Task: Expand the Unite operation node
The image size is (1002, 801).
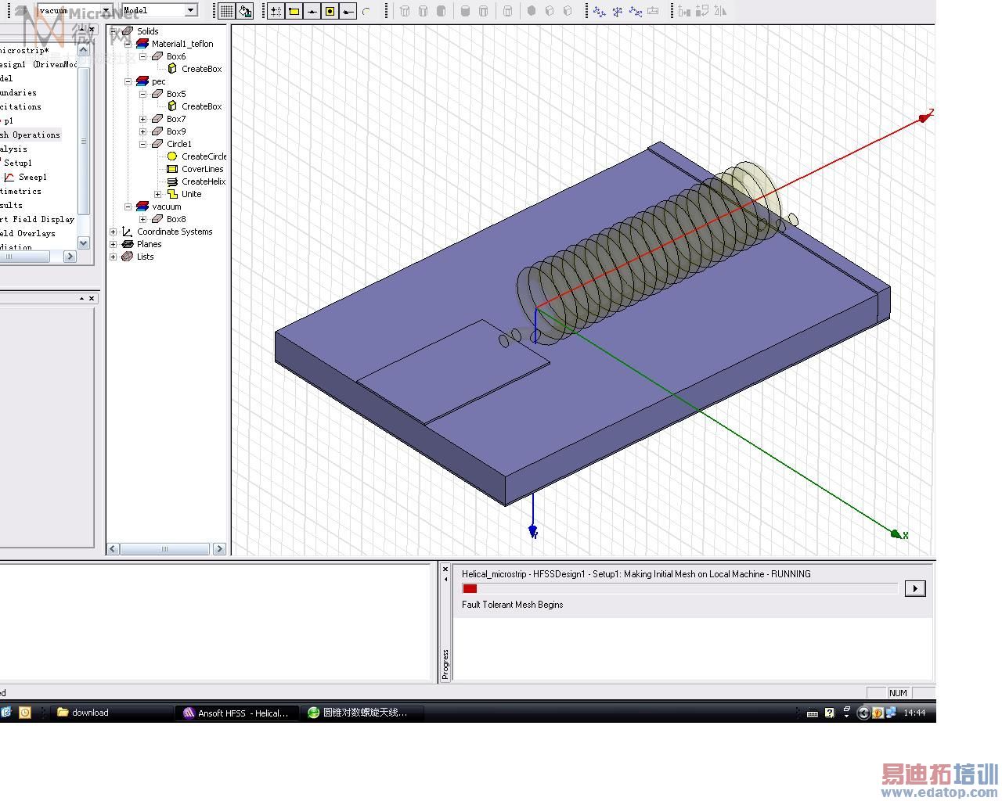Action: [x=158, y=194]
